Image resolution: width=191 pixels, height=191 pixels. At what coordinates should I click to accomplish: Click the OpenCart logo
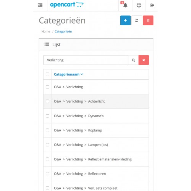(x=67, y=5)
